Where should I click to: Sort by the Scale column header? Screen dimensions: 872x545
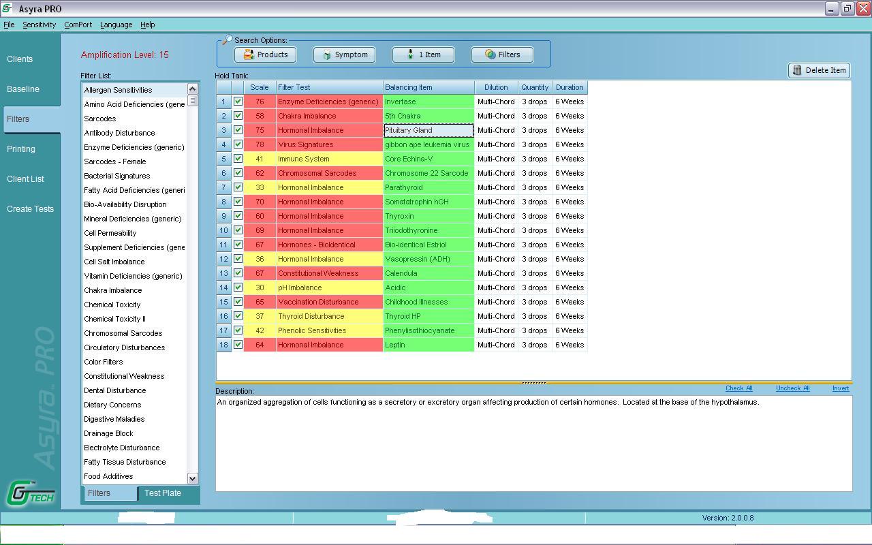[x=260, y=87]
